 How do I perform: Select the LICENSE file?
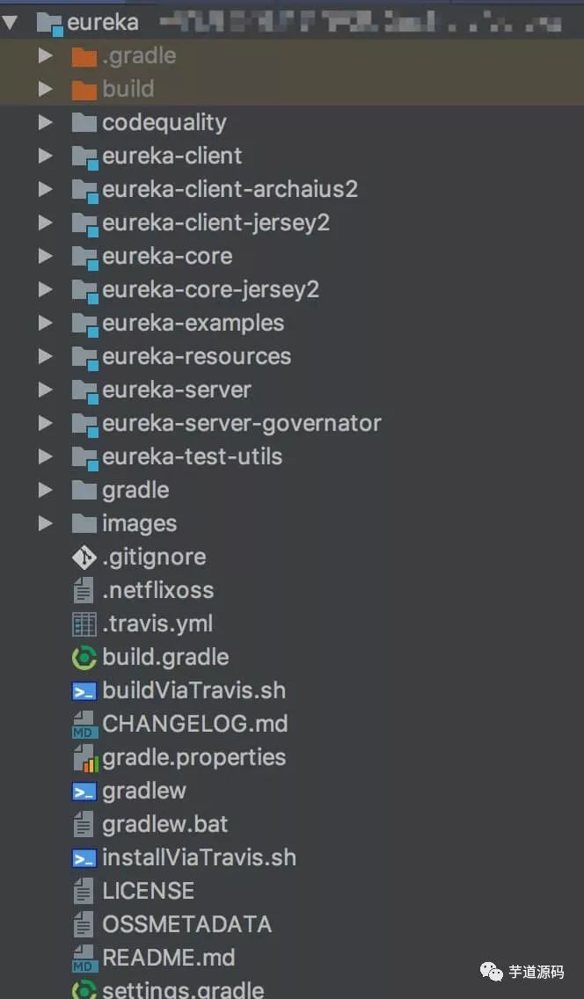[x=149, y=891]
